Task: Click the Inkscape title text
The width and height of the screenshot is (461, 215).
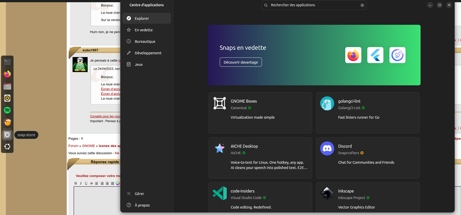Action: click(346, 191)
